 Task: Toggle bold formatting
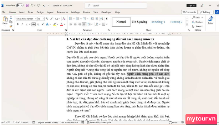pyautogui.click(x=18, y=24)
